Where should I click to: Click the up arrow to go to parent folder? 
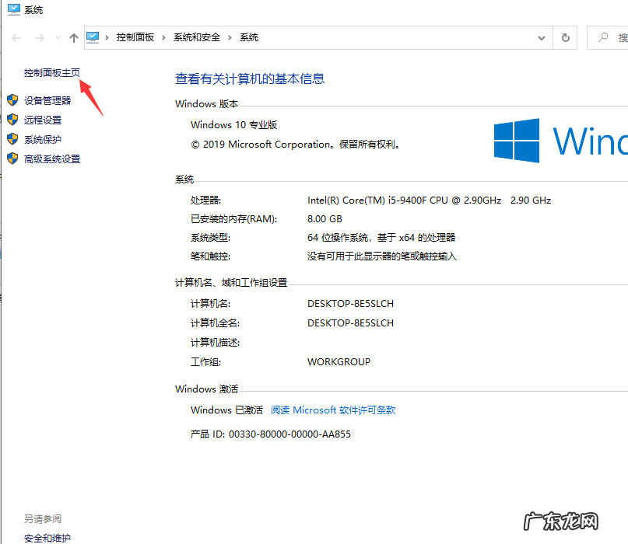point(73,37)
